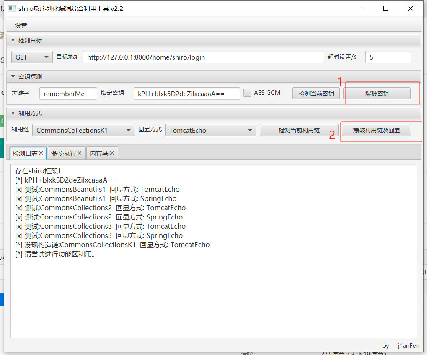This screenshot has height=355, width=427.
Task: Open the GET request method dropdown
Action: (x=32, y=57)
